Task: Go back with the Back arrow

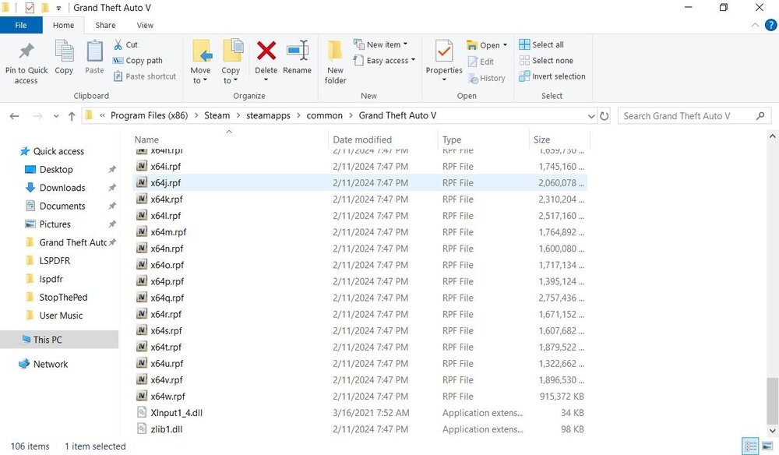Action: point(14,116)
